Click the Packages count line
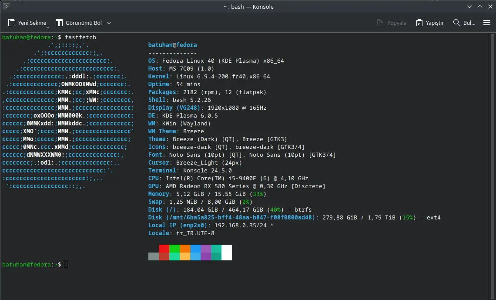This screenshot has height=300, width=496. click(x=207, y=92)
